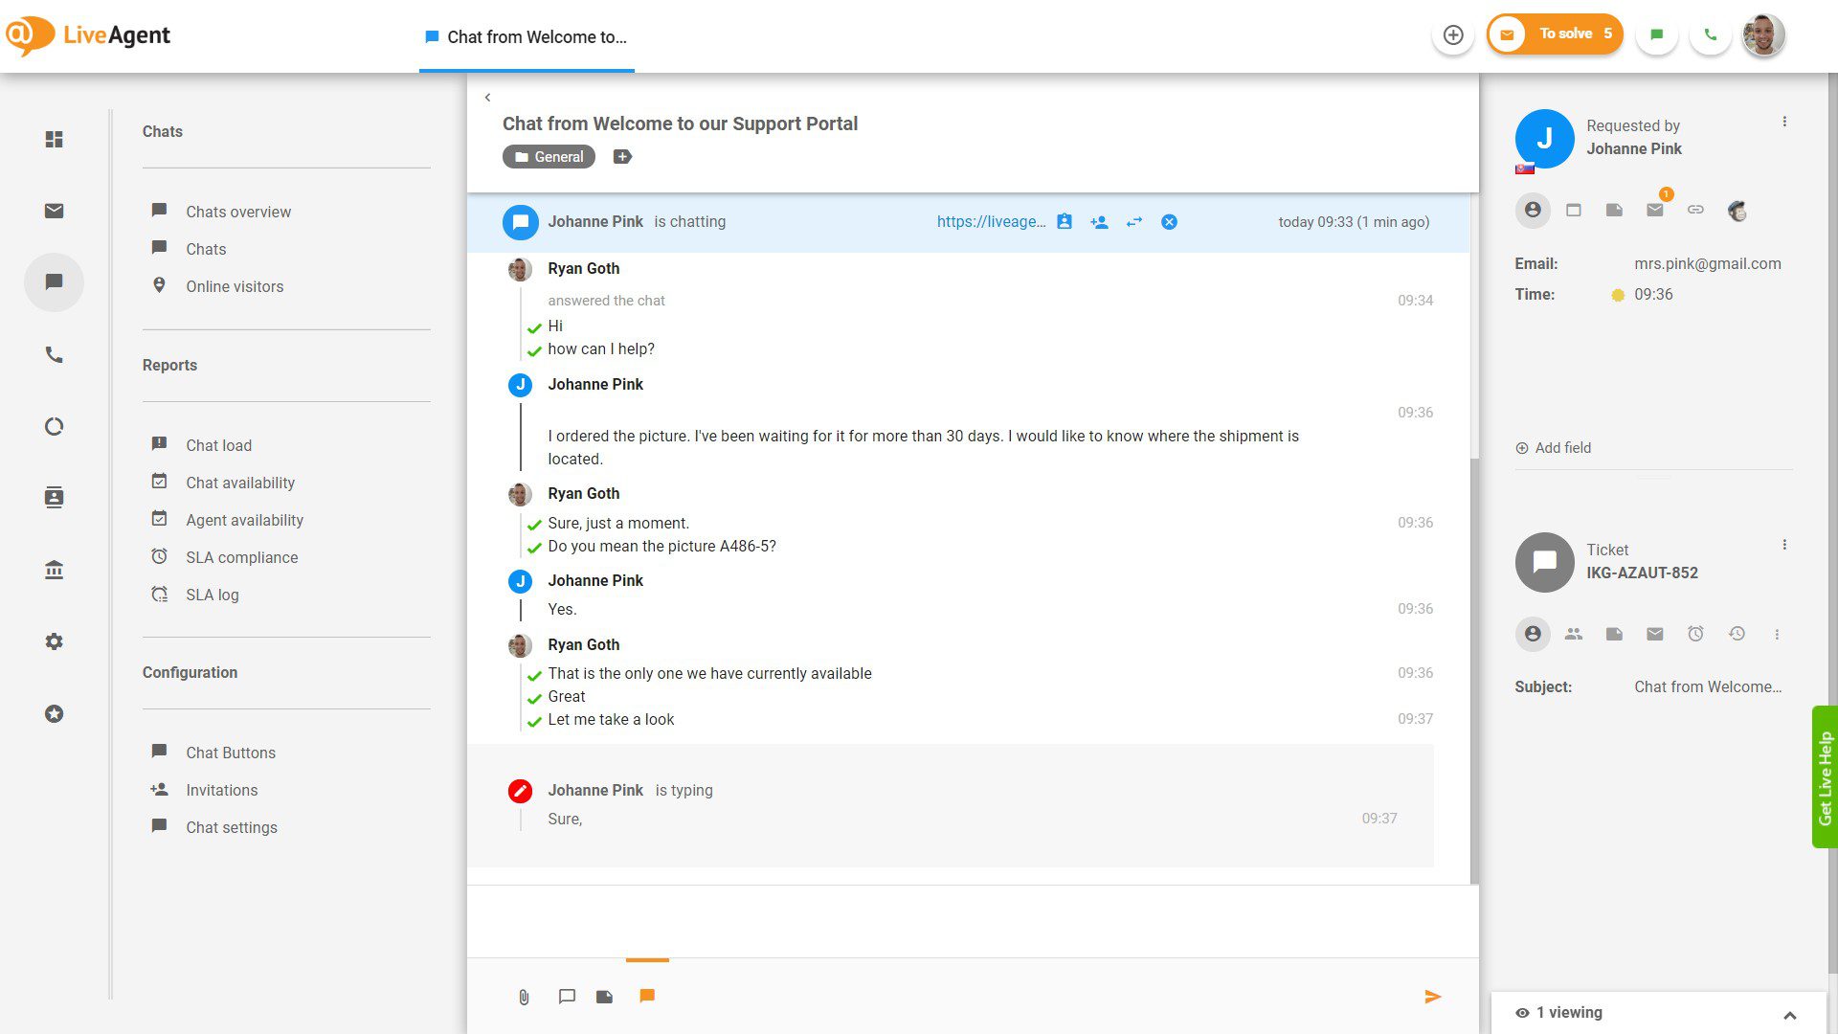
Task: Click the To solve 5 button
Action: (1555, 33)
